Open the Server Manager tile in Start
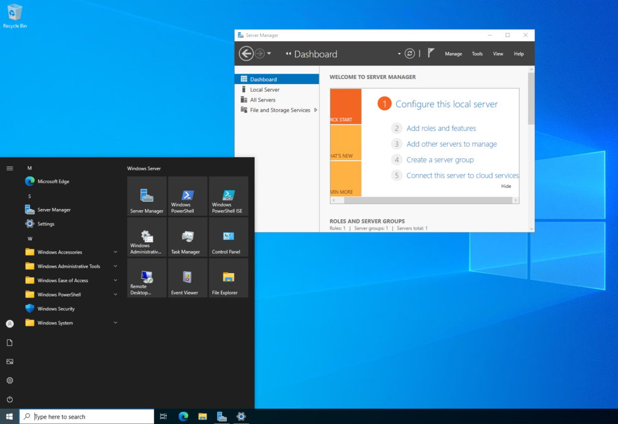 pyautogui.click(x=147, y=196)
